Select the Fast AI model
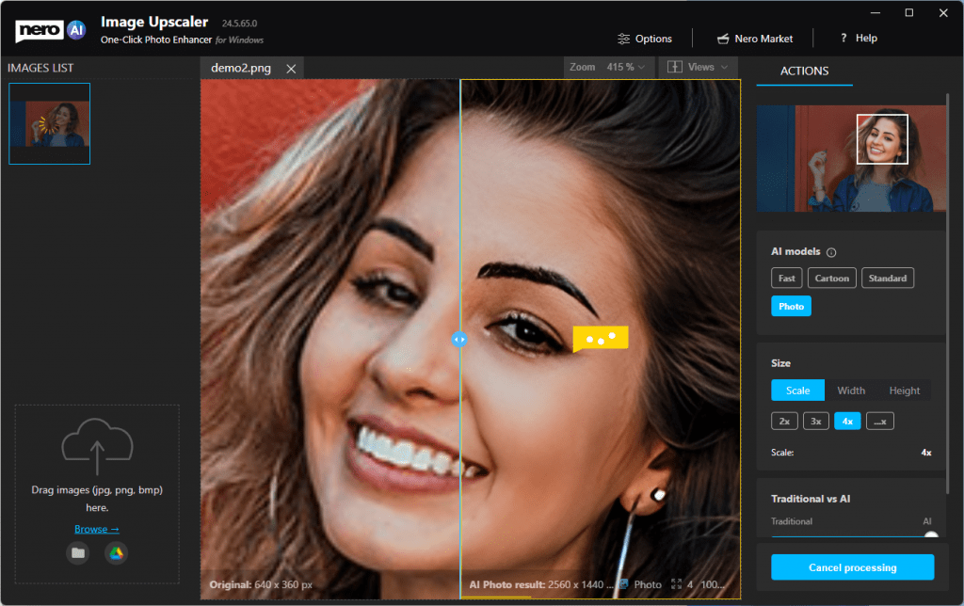The width and height of the screenshot is (964, 606). pyautogui.click(x=787, y=279)
